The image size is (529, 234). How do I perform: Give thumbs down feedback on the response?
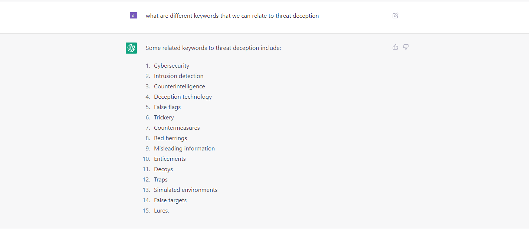tap(405, 47)
